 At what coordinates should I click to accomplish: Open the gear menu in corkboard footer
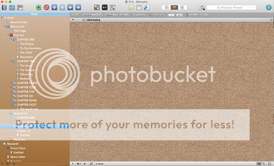click(85, 164)
